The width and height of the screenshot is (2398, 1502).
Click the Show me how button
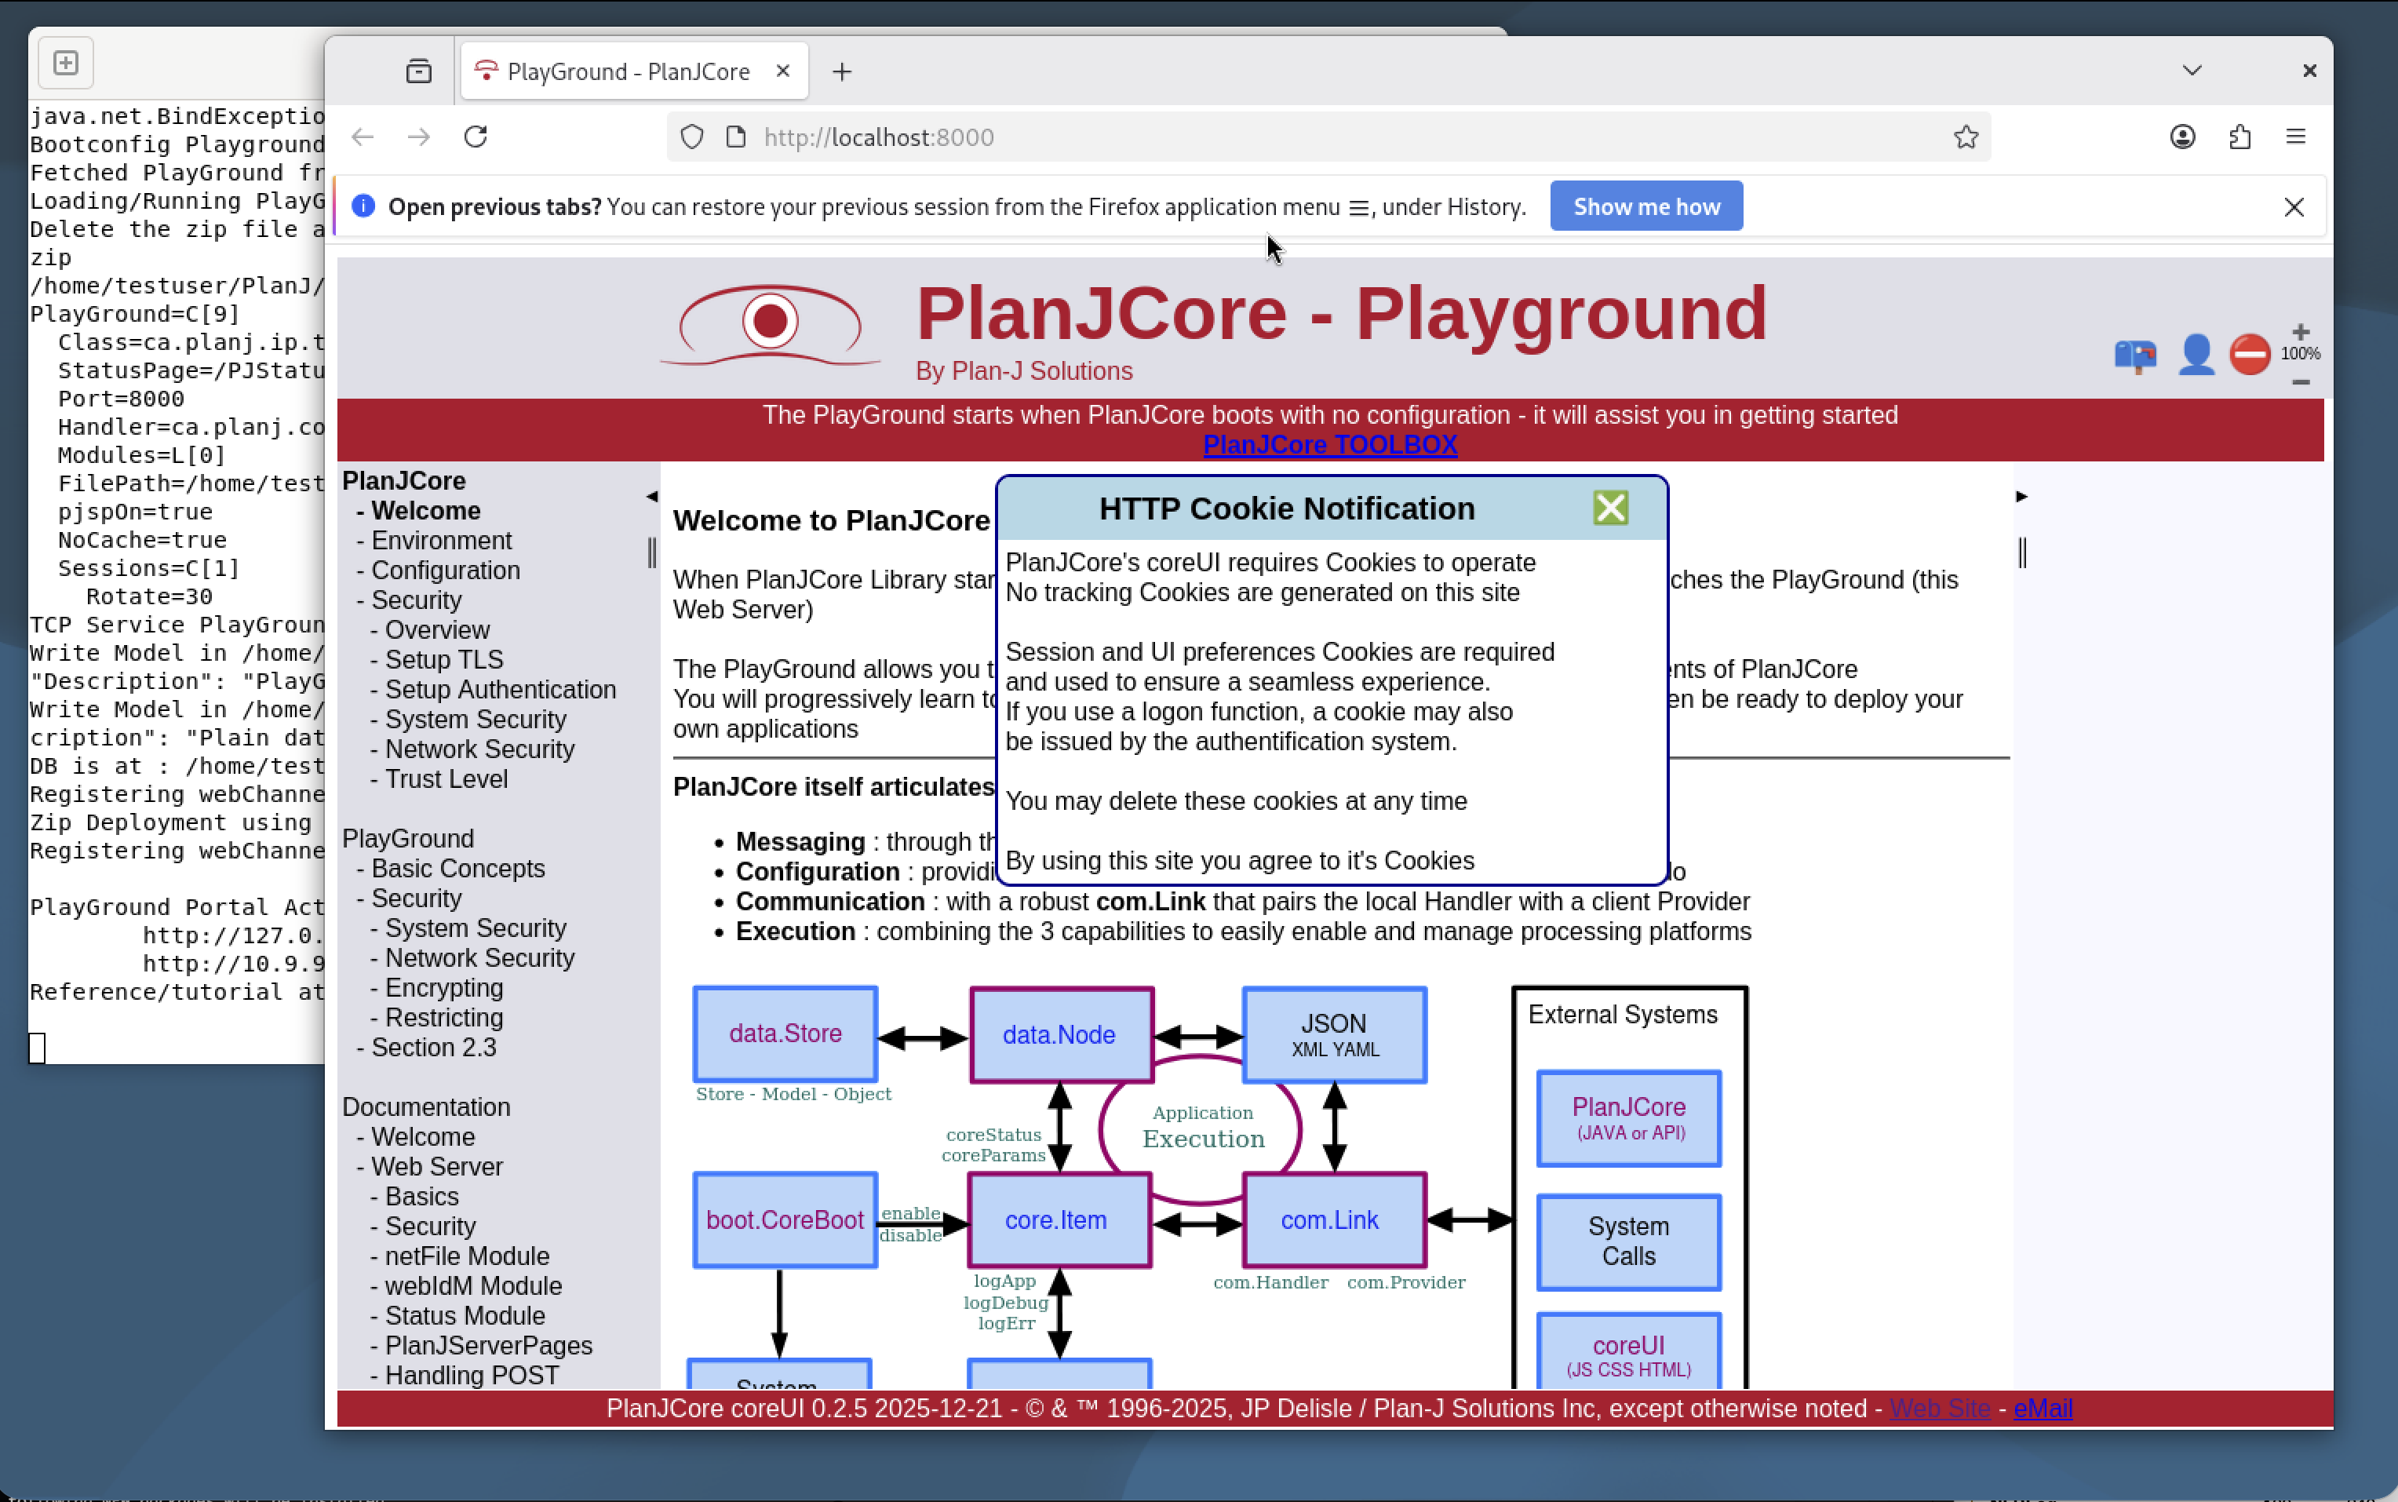click(x=1646, y=206)
